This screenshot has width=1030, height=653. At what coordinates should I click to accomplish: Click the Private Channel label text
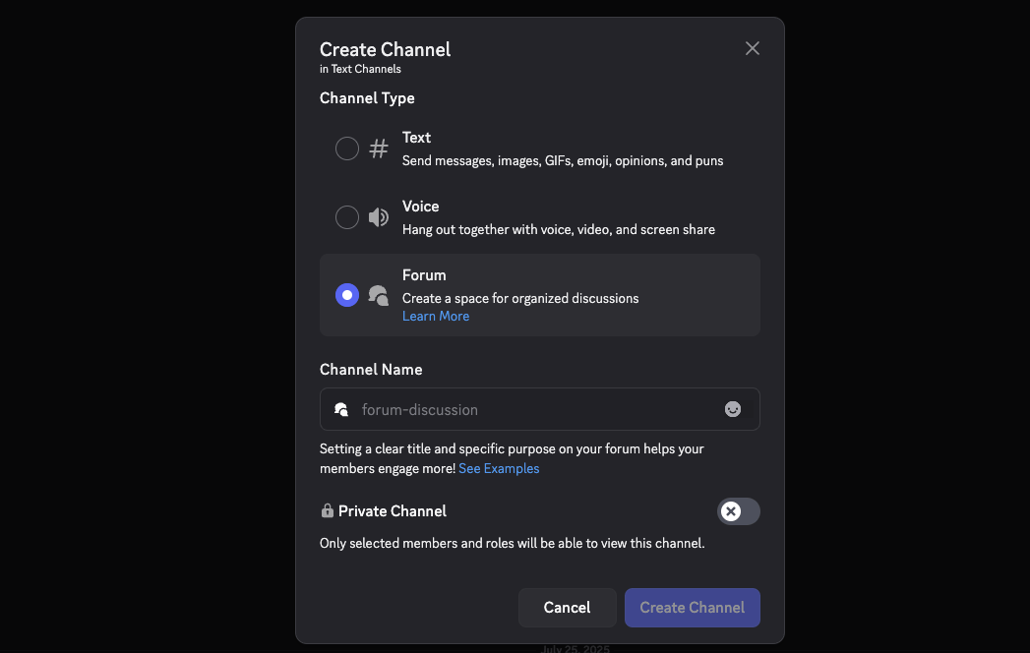[x=393, y=511]
